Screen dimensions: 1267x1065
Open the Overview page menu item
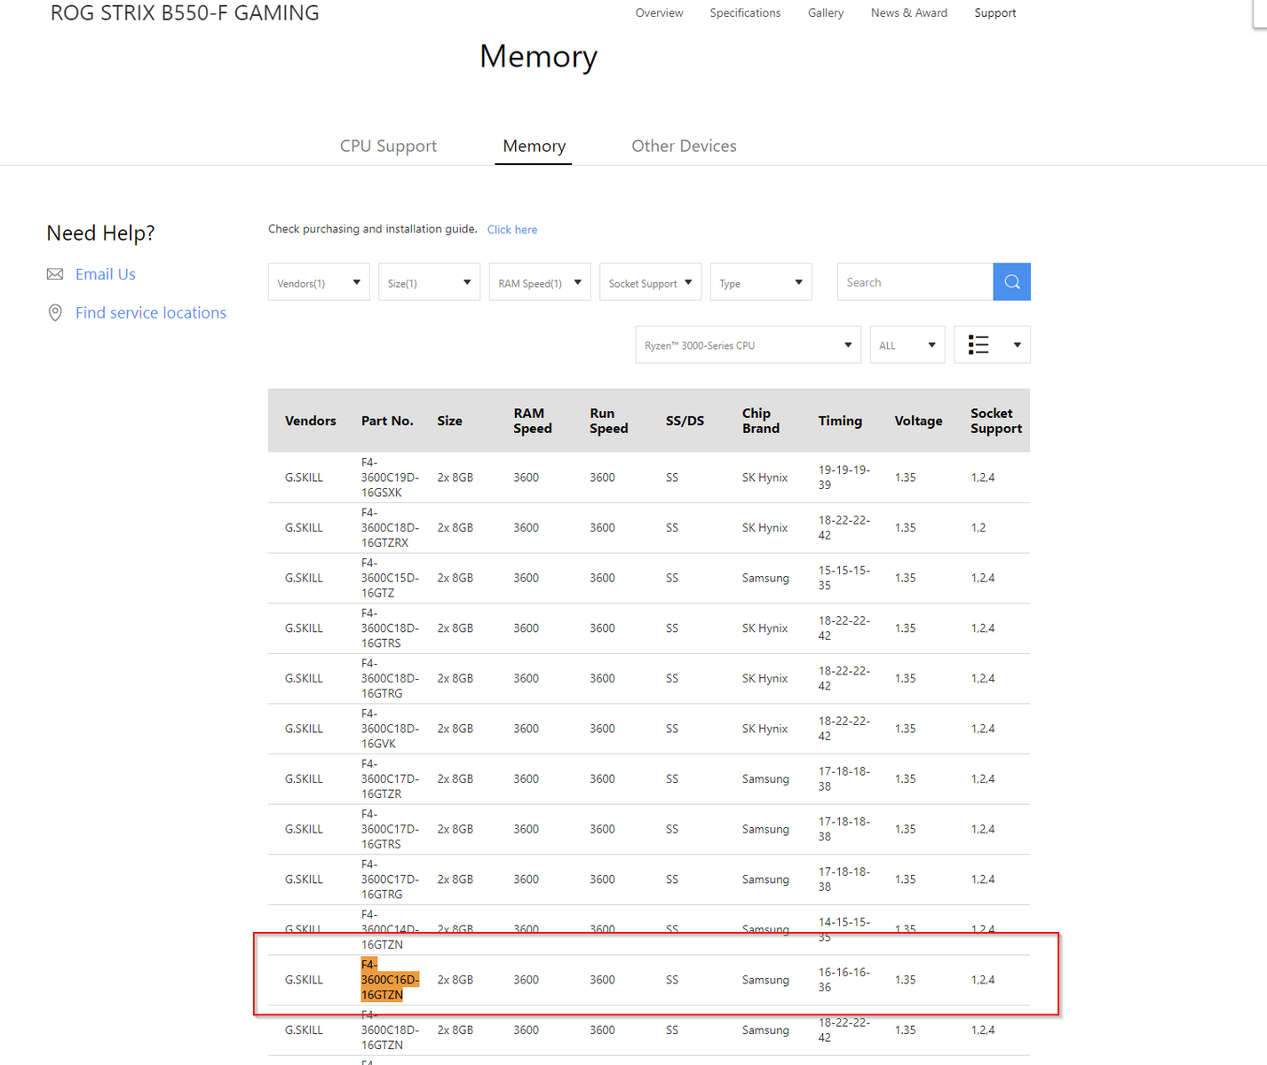(659, 12)
